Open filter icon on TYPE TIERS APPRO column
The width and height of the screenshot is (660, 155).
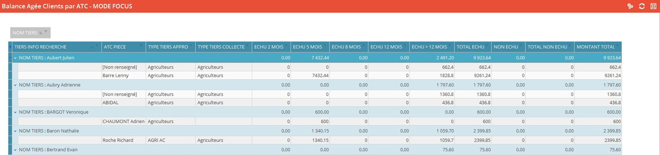pyautogui.click(x=191, y=46)
